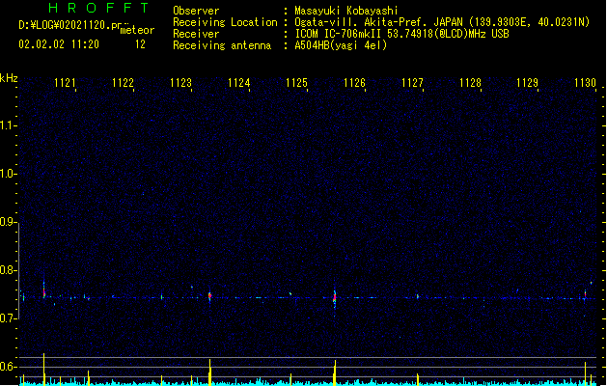
Task: Click the meteor count value 12
Action: (140, 44)
